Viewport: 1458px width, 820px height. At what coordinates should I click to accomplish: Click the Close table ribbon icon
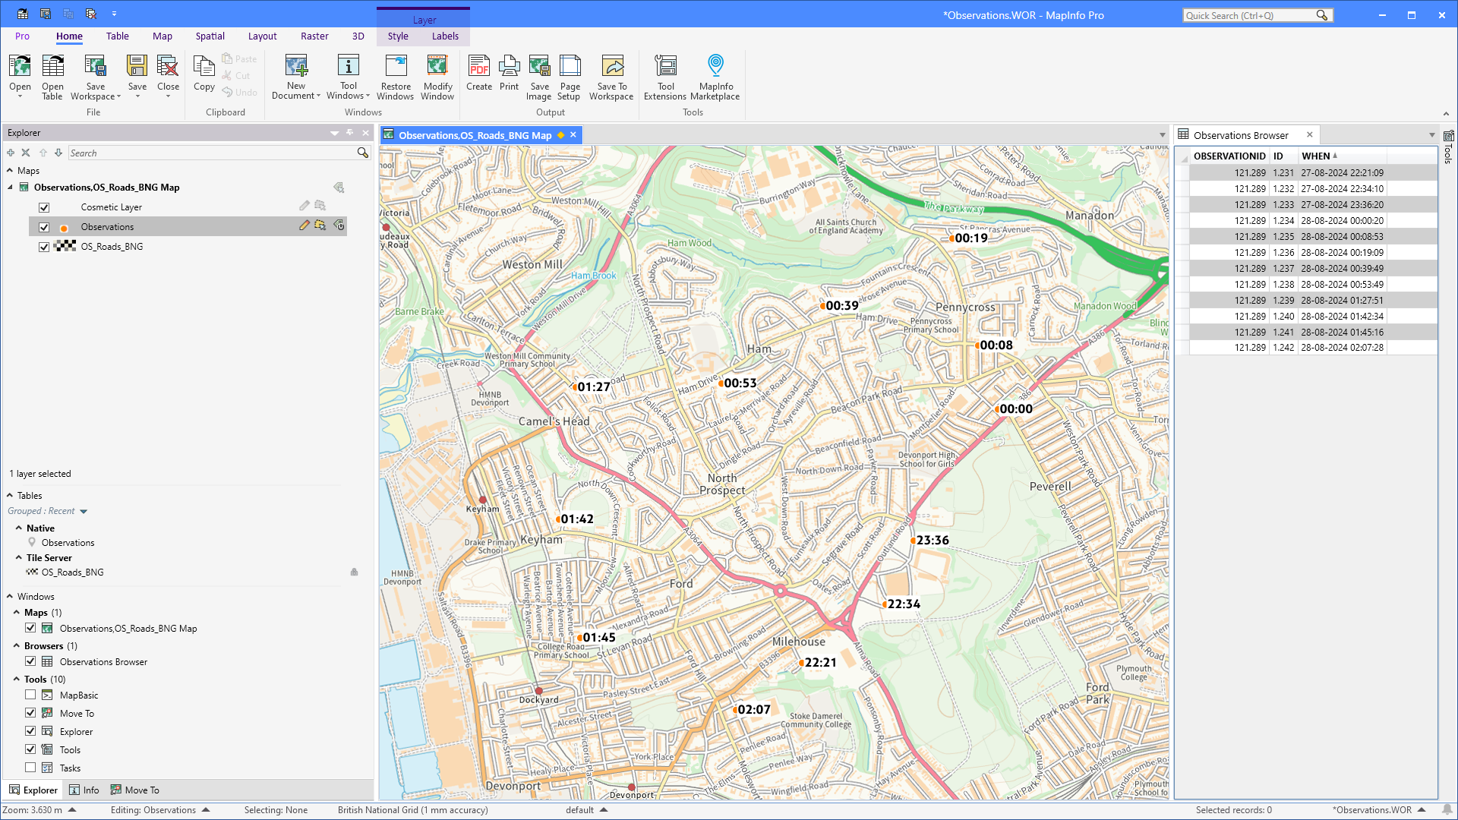click(x=168, y=77)
